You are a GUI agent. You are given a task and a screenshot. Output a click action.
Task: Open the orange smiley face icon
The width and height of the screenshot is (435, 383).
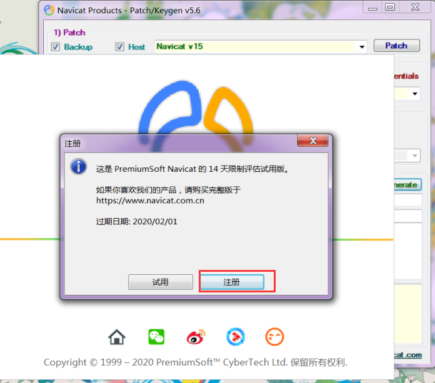(x=274, y=337)
